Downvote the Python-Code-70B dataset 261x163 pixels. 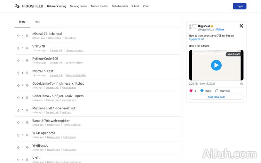click(27, 61)
